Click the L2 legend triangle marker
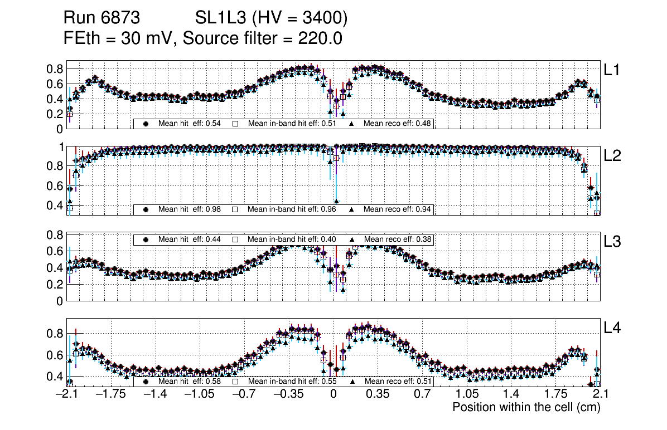The image size is (667, 430). point(352,209)
